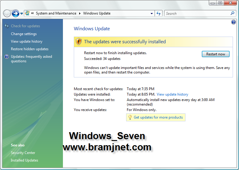Open Change settings in sidebar
The width and height of the screenshot is (239, 170).
(x=24, y=34)
